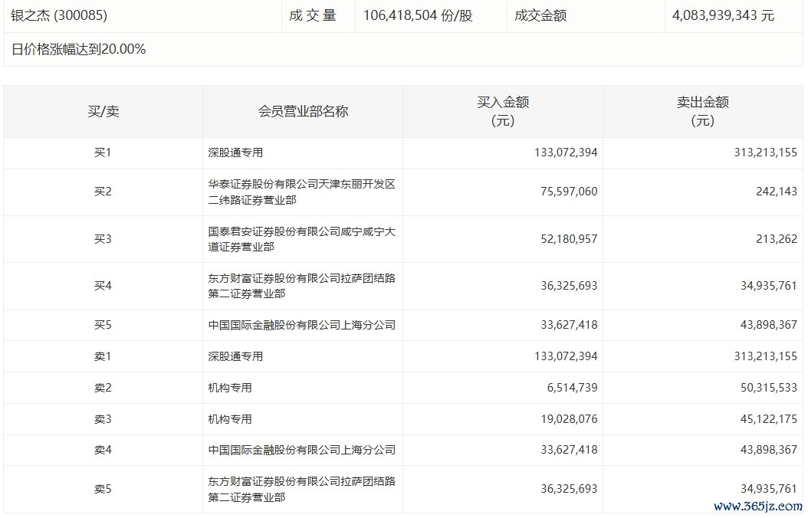Click 深股通专用 in the 买1 row
The height and width of the screenshot is (518, 808).
235,153
